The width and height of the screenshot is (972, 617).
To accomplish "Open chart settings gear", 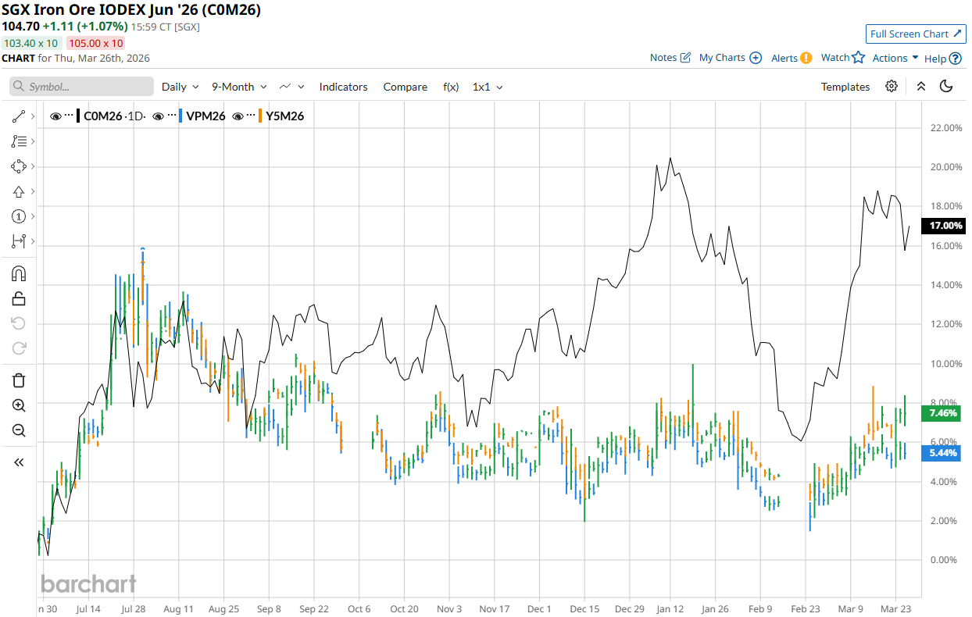I will (x=891, y=87).
